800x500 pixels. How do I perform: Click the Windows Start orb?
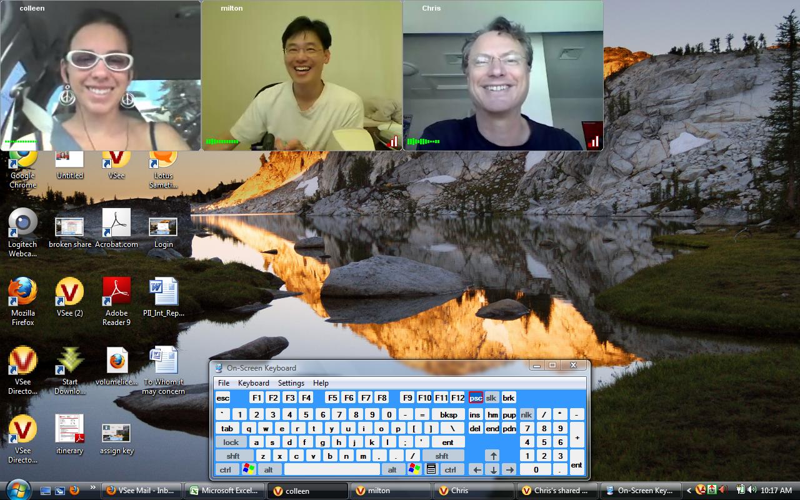point(17,489)
